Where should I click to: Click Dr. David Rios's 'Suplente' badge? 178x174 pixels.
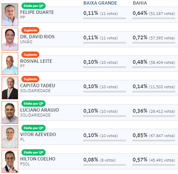[30, 30]
